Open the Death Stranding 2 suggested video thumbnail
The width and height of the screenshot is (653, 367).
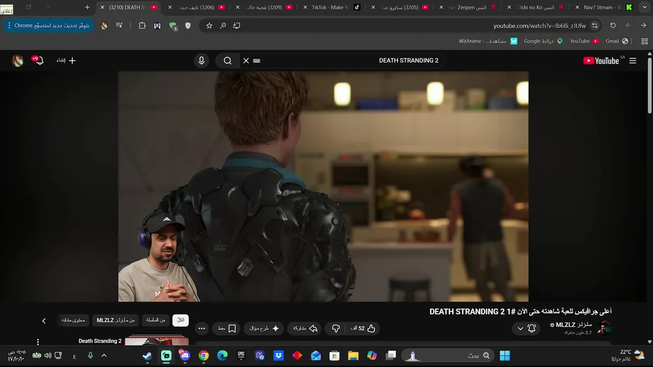[x=157, y=340]
